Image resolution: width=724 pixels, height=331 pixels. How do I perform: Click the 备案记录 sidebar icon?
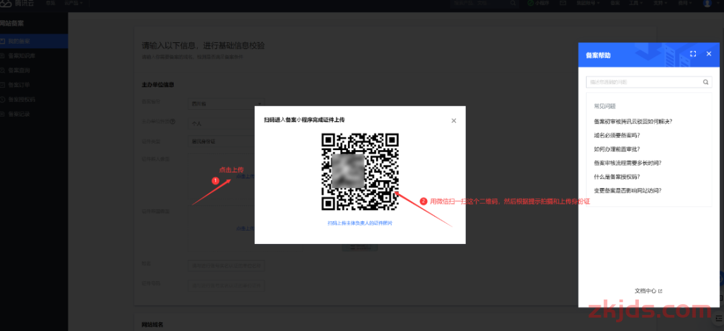[x=2, y=114]
